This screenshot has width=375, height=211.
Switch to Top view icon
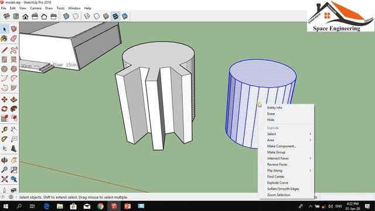pos(16,16)
